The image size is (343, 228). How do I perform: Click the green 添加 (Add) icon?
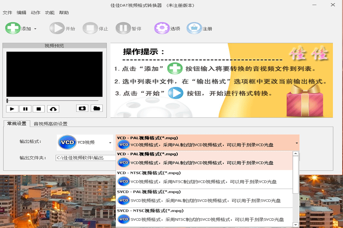coord(12,29)
